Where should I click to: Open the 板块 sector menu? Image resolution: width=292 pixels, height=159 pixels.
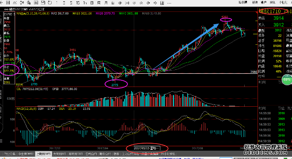tap(255, 2)
